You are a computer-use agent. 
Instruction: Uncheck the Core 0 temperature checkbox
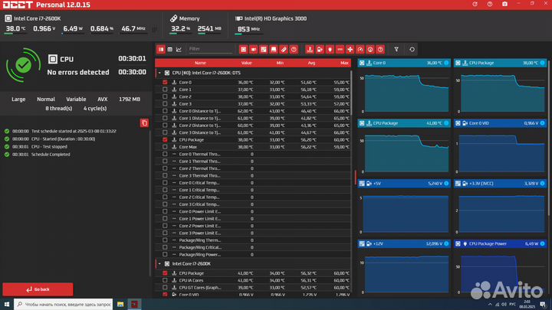pyautogui.click(x=165, y=82)
